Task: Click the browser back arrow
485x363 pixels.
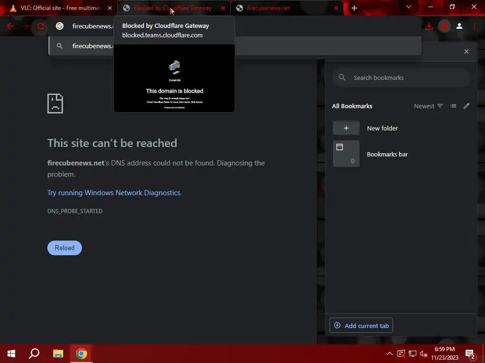Action: [x=10, y=26]
